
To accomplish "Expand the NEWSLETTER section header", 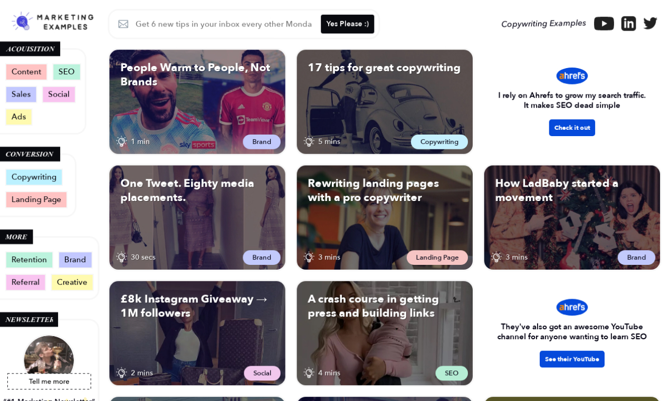I will click(x=29, y=319).
